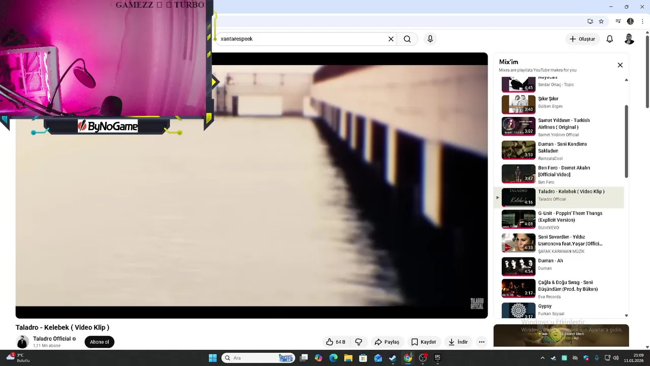Open Task View in taskbar
This screenshot has width=650, height=366.
(304, 358)
